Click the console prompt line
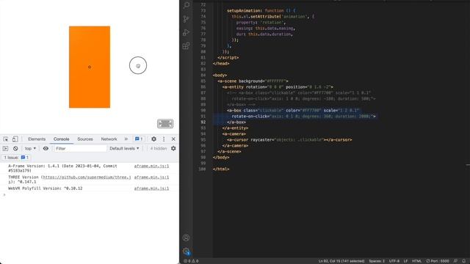 (90, 195)
